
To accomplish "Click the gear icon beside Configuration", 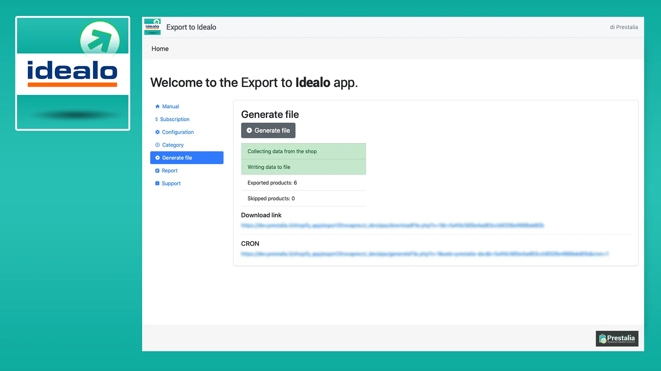I will (157, 132).
